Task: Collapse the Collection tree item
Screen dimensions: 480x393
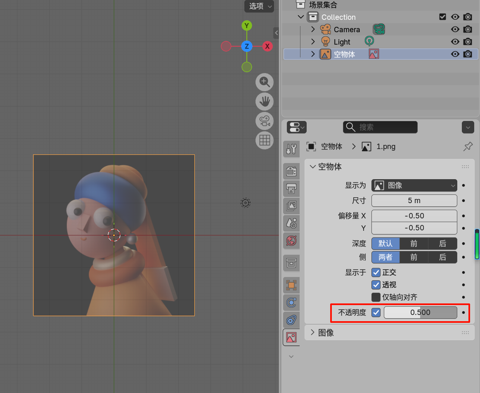Action: [301, 17]
